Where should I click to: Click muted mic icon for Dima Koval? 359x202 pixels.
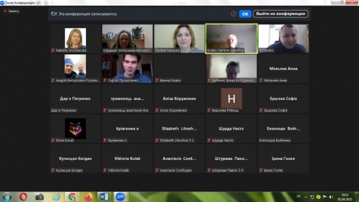[53, 140]
